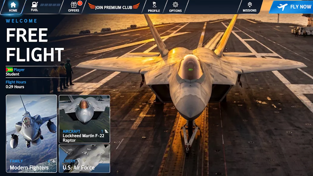The height and width of the screenshot is (176, 313).
Task: Open Options gear tab
Action: tap(176, 7)
